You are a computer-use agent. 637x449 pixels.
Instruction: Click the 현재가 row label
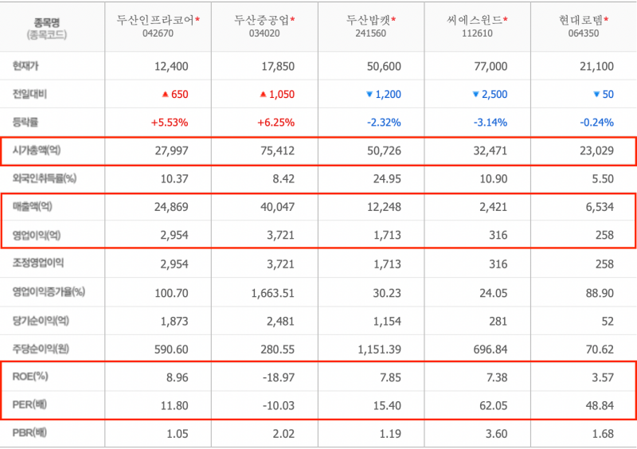(25, 66)
